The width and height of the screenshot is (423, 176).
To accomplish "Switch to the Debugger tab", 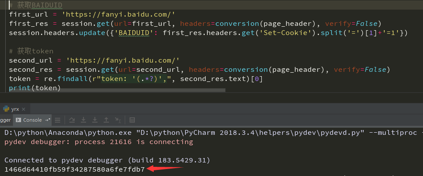I will click(x=5, y=120).
